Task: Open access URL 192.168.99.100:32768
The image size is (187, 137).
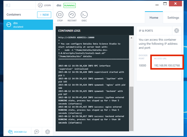Action: click(x=167, y=66)
